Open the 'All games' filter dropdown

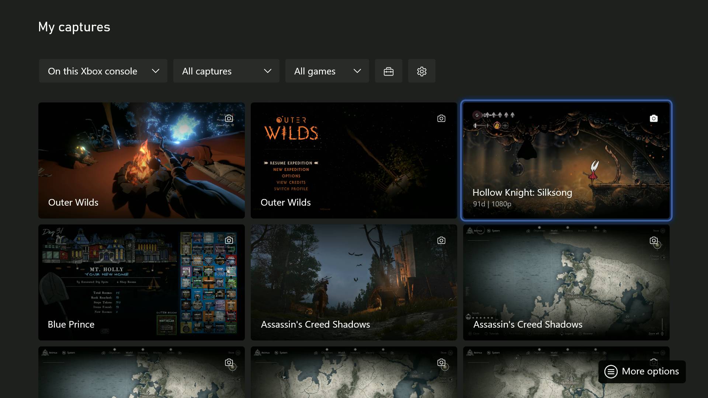point(327,71)
